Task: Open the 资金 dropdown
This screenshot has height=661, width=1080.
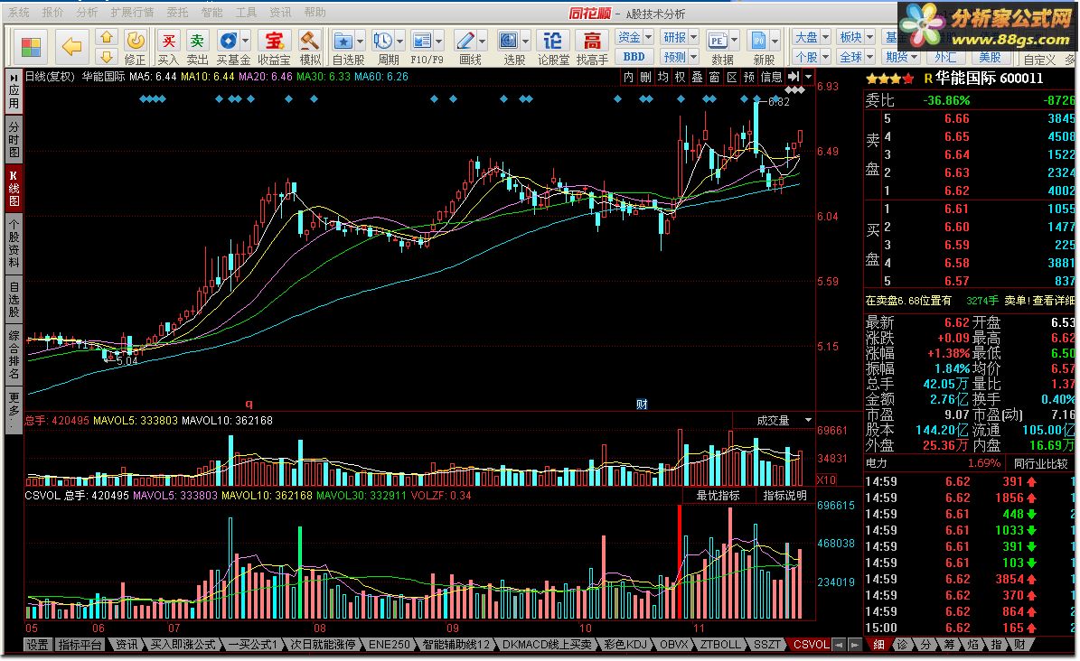Action: (634, 37)
